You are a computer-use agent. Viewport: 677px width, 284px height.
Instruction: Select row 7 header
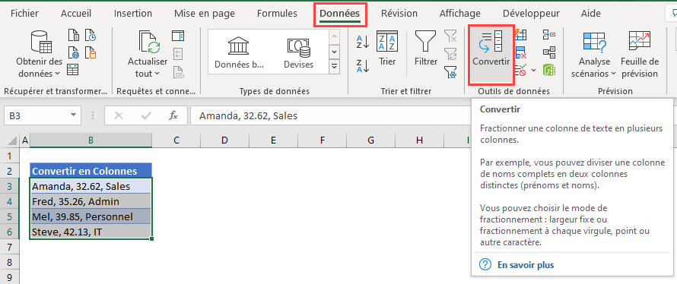coord(10,248)
